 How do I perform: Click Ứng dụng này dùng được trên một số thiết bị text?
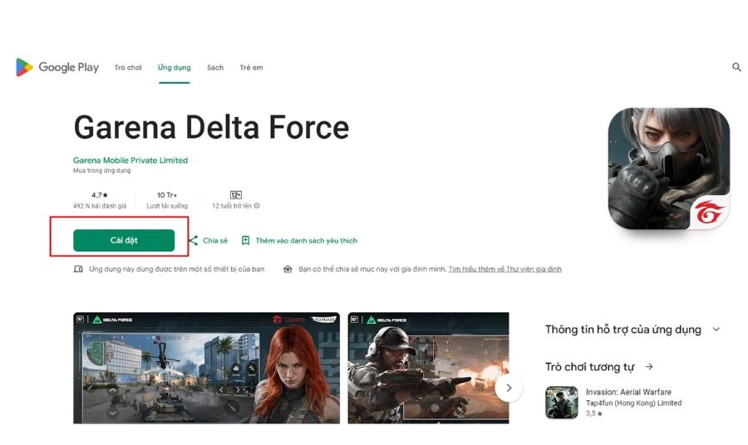(x=176, y=269)
